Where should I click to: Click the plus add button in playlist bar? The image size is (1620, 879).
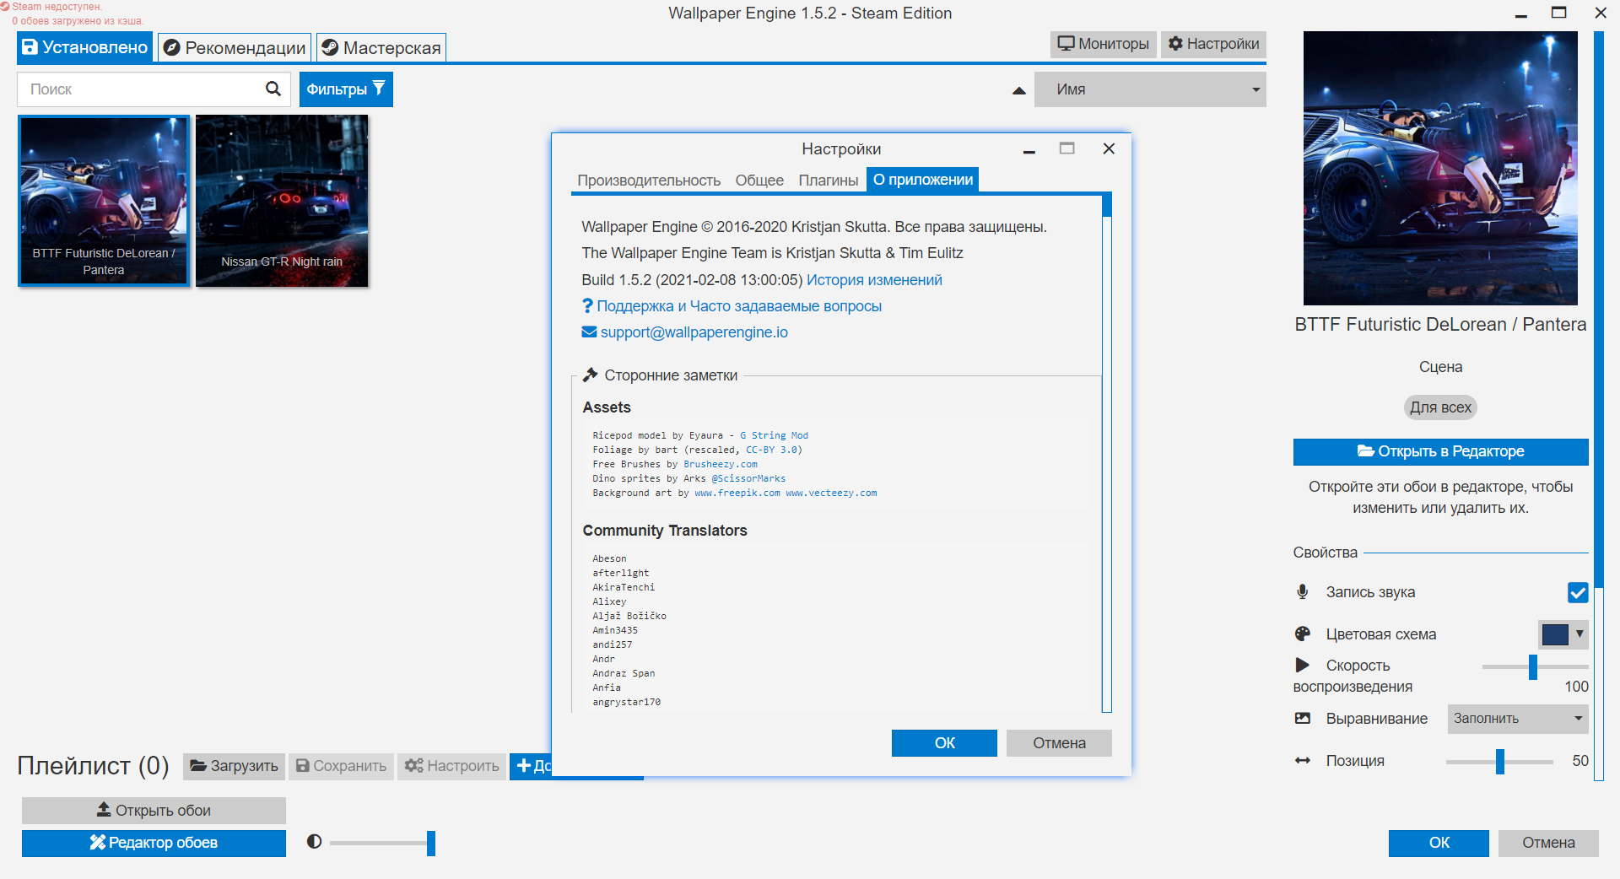[531, 766]
